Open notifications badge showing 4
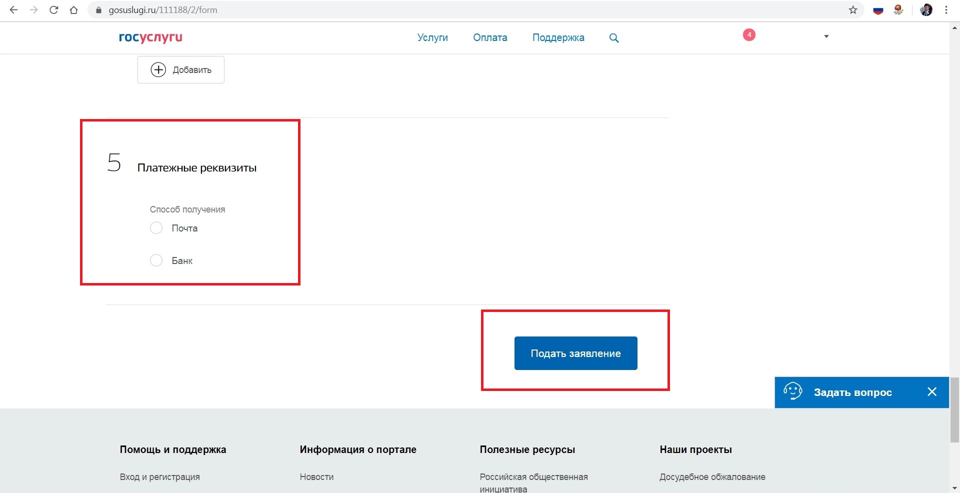Screen dimensions: 960x493 point(748,35)
